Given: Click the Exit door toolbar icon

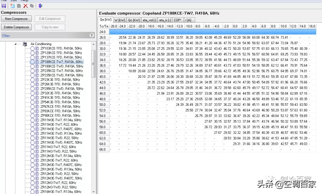Looking at the screenshot, I should [x=41, y=6].
